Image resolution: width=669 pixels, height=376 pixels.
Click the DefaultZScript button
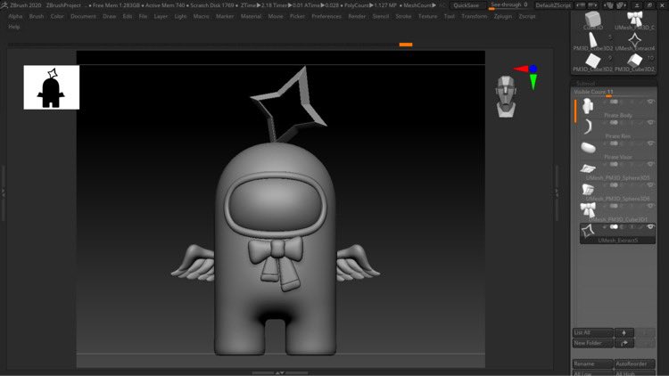[x=553, y=5]
